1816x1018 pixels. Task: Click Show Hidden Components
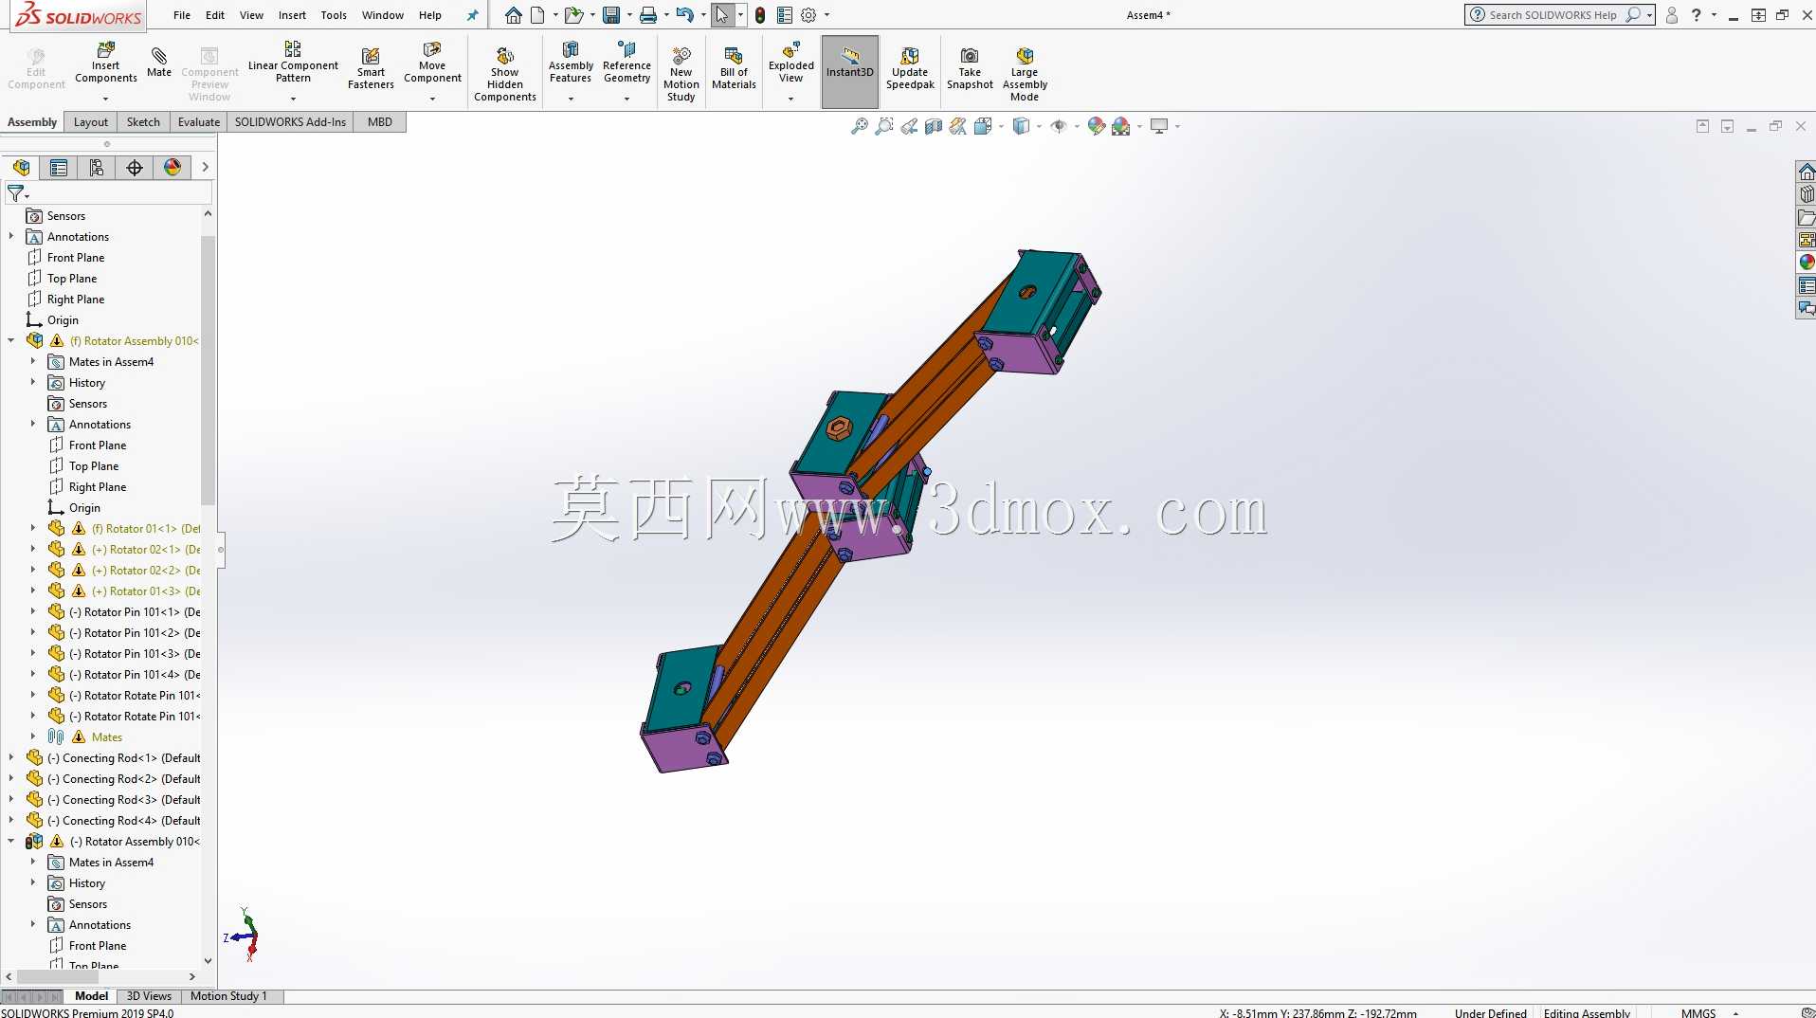tap(505, 74)
